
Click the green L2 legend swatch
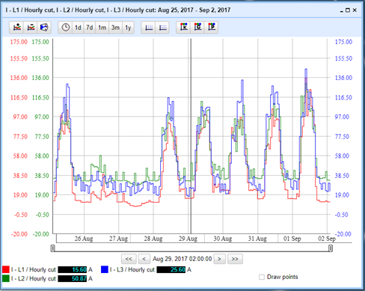[6, 278]
